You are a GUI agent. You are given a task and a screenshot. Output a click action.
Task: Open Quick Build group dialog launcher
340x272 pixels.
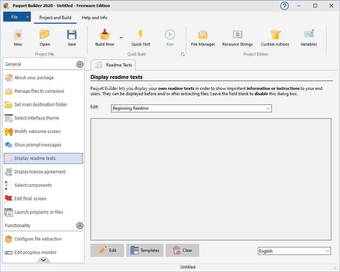[x=183, y=54]
